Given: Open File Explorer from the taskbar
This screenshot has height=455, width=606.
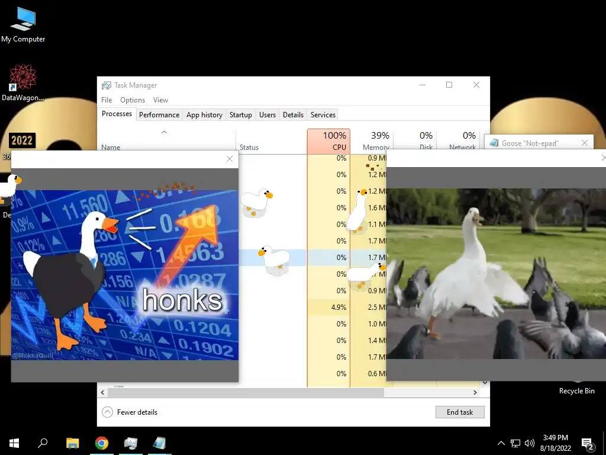Looking at the screenshot, I should click(72, 443).
